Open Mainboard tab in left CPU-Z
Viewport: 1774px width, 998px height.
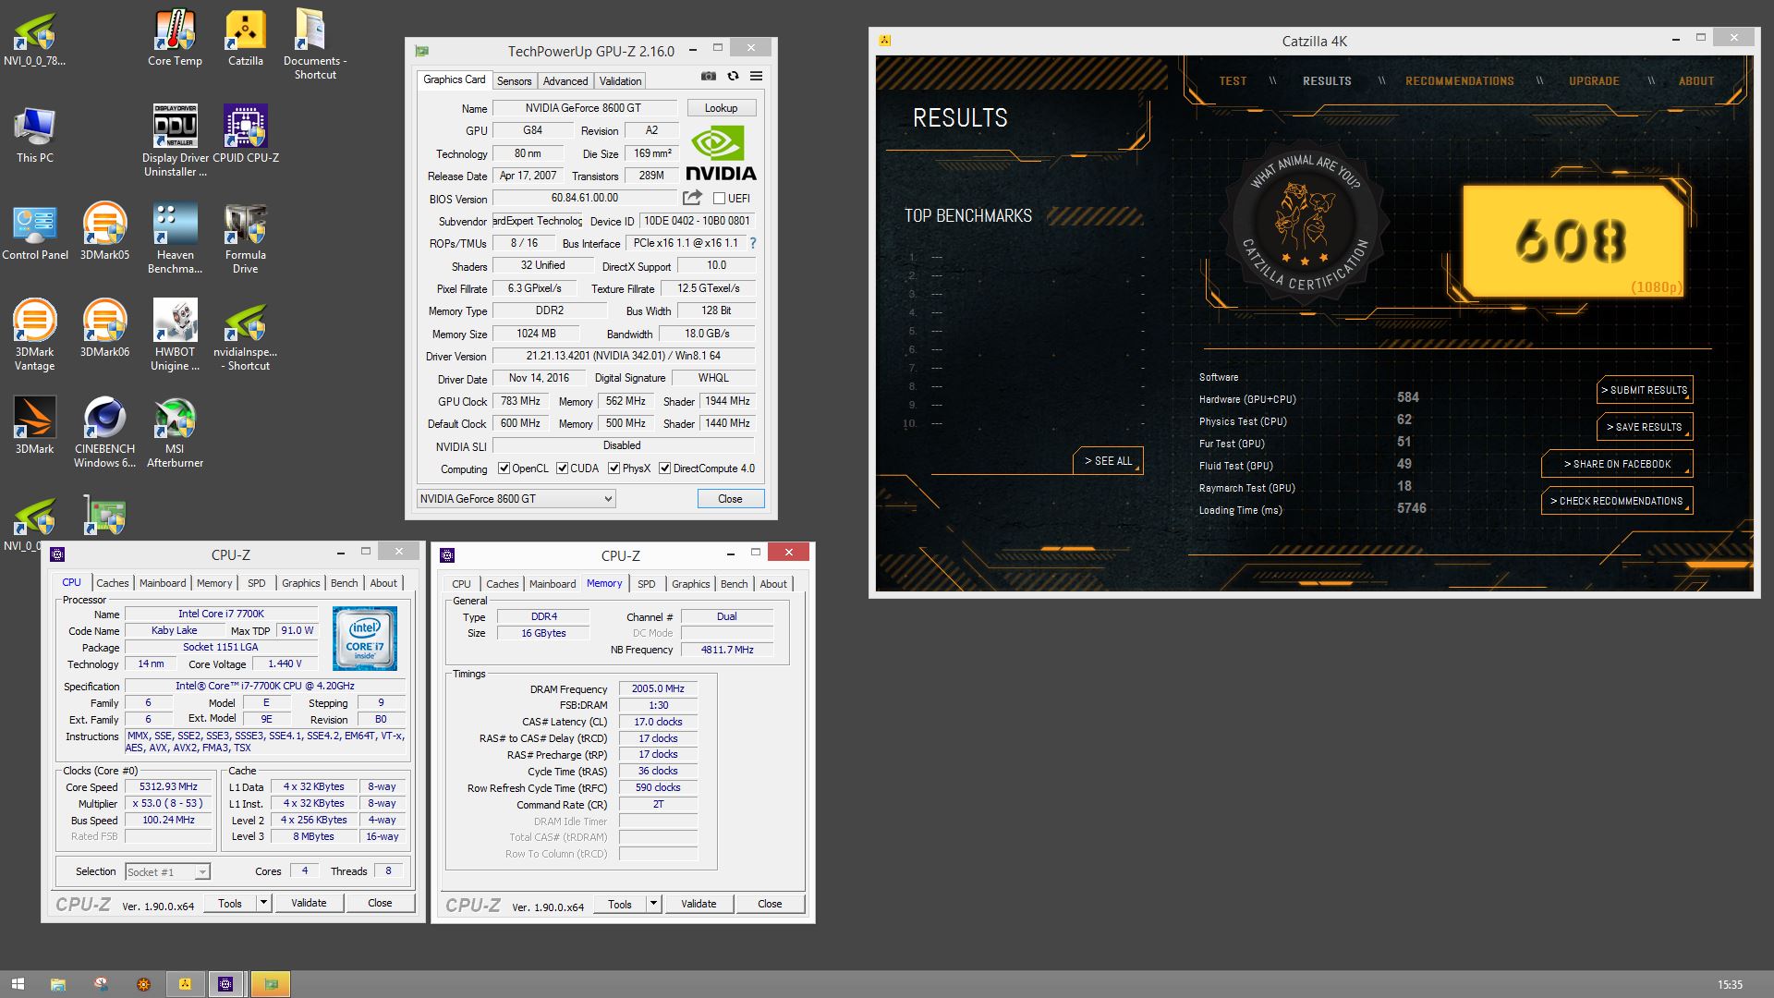[x=163, y=583]
